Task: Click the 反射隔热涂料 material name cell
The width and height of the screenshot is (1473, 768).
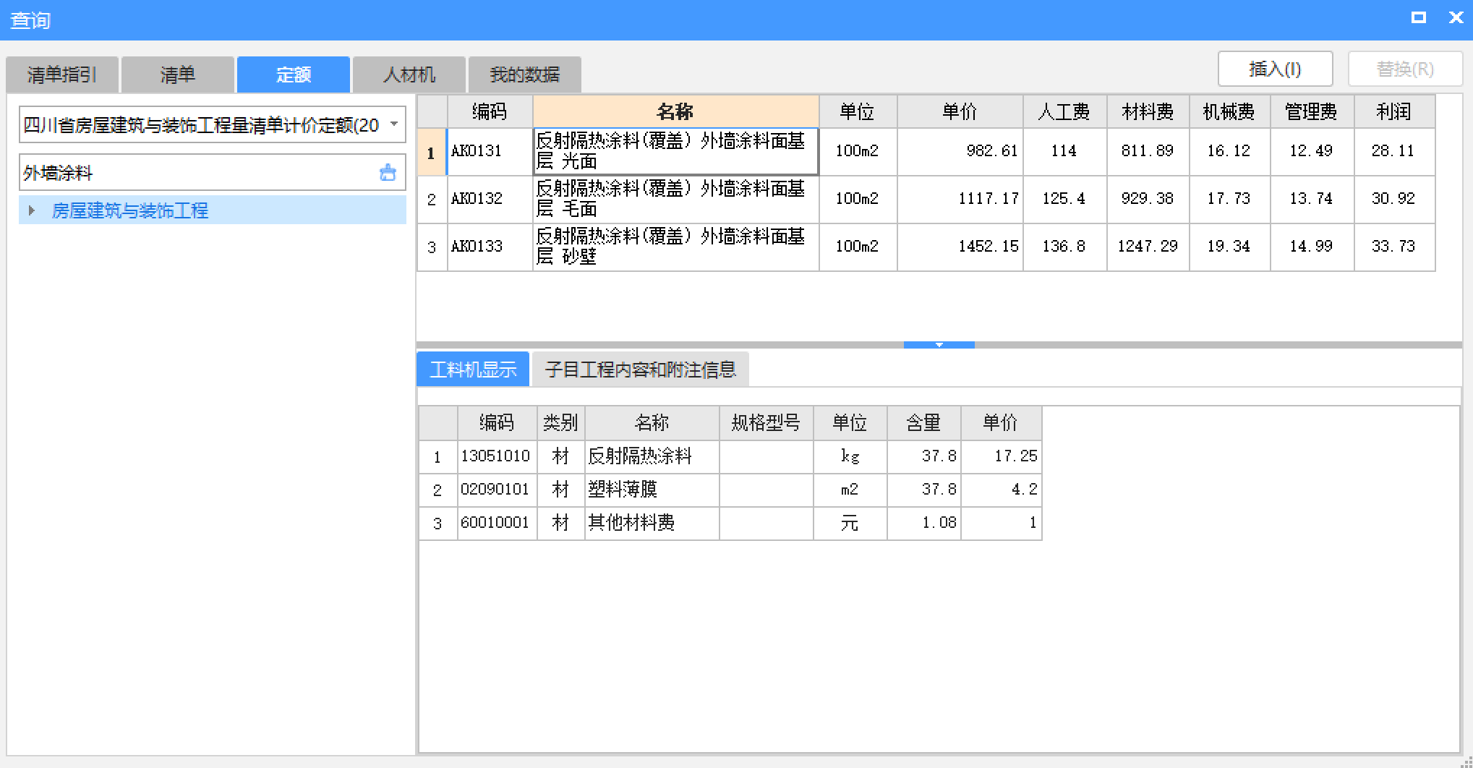Action: click(x=652, y=456)
